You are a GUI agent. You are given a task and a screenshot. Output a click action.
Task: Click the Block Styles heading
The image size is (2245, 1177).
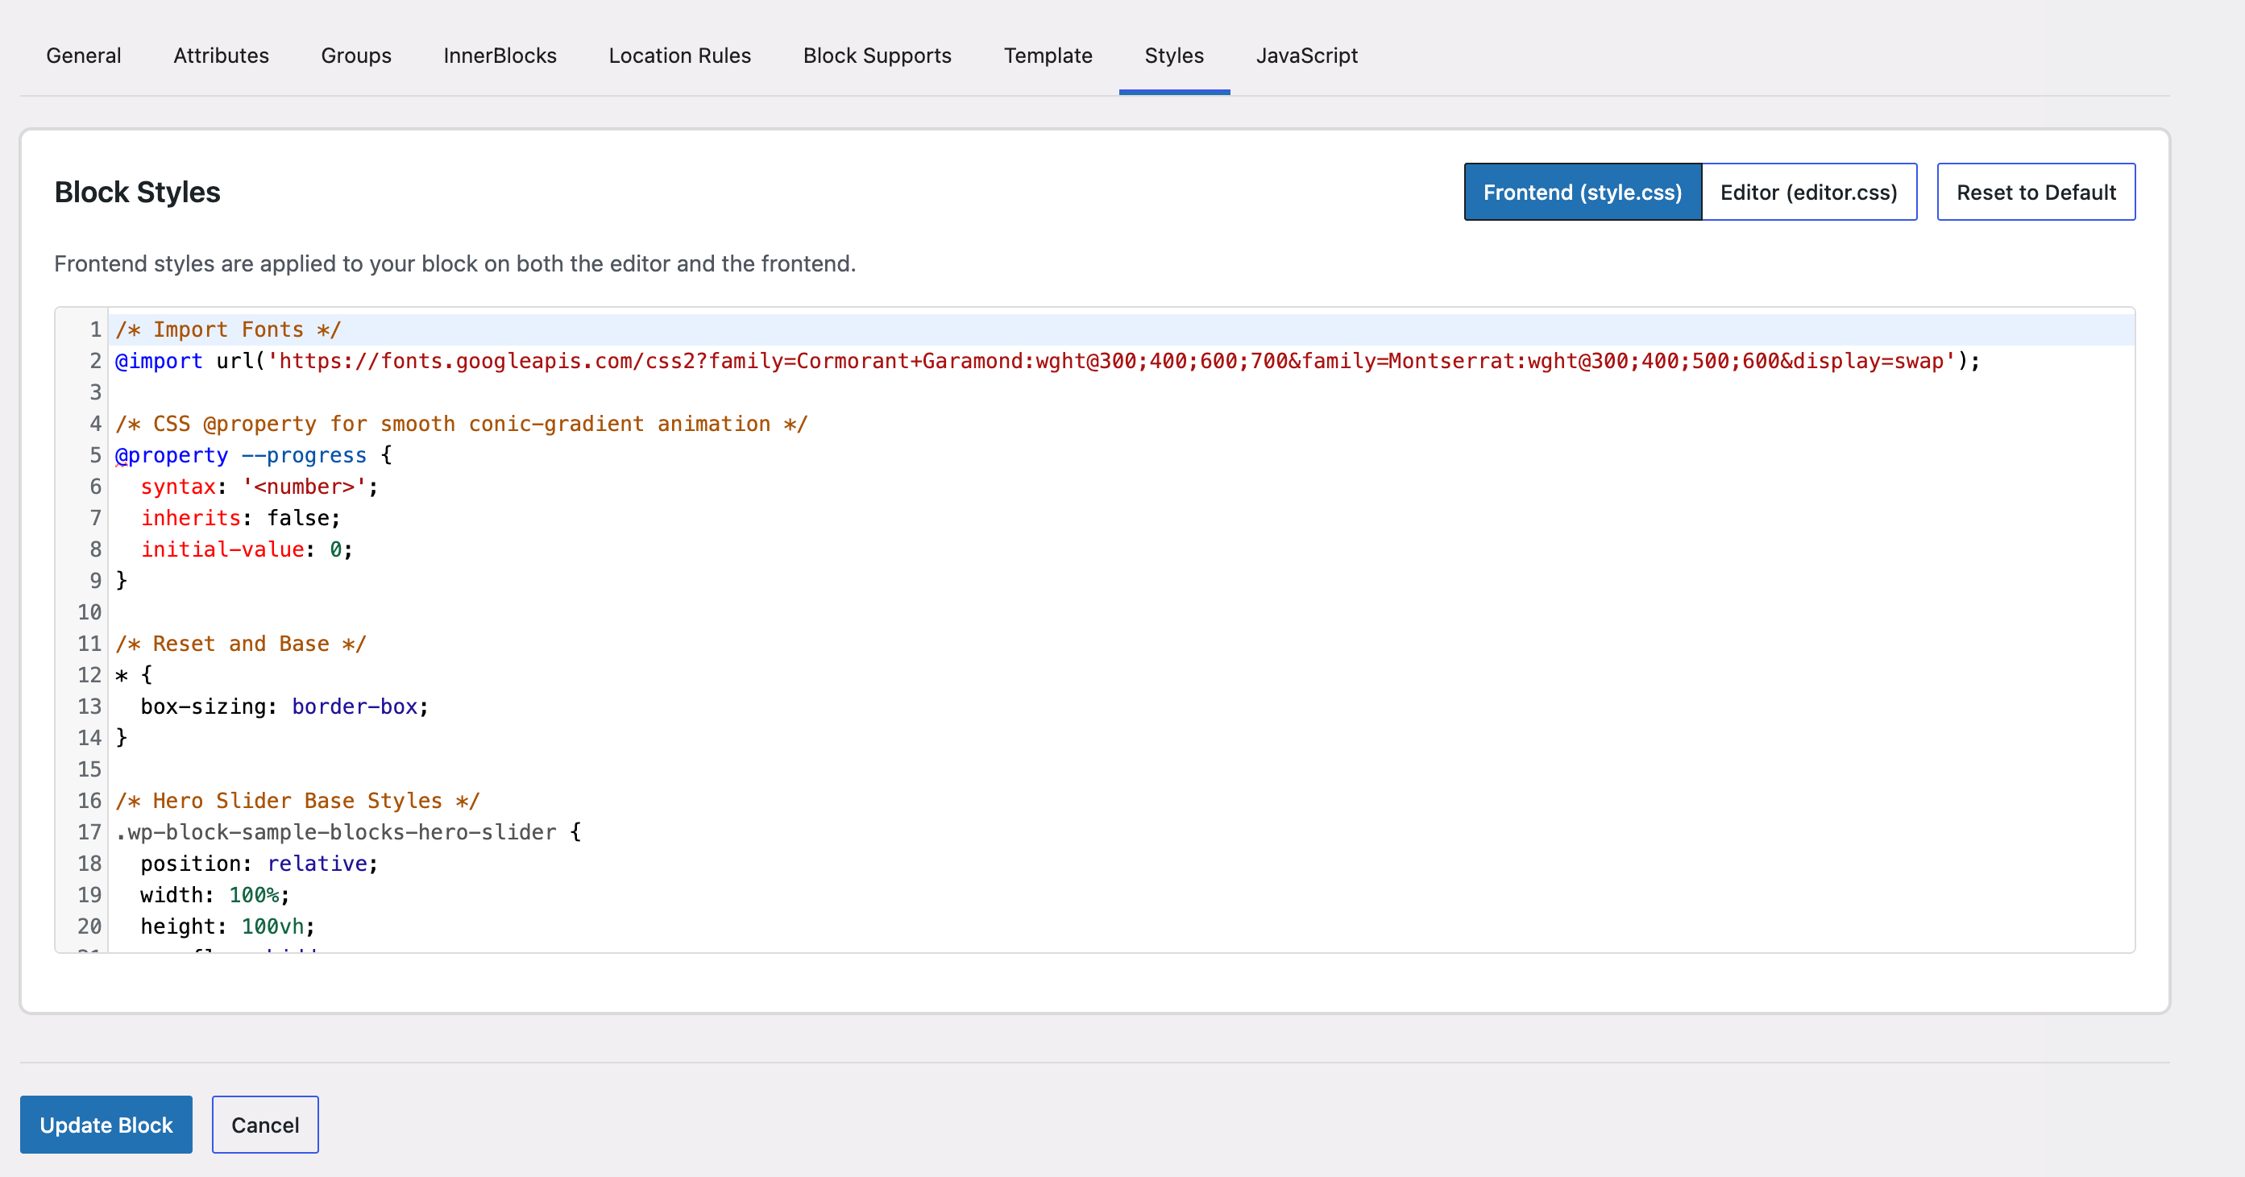[138, 192]
